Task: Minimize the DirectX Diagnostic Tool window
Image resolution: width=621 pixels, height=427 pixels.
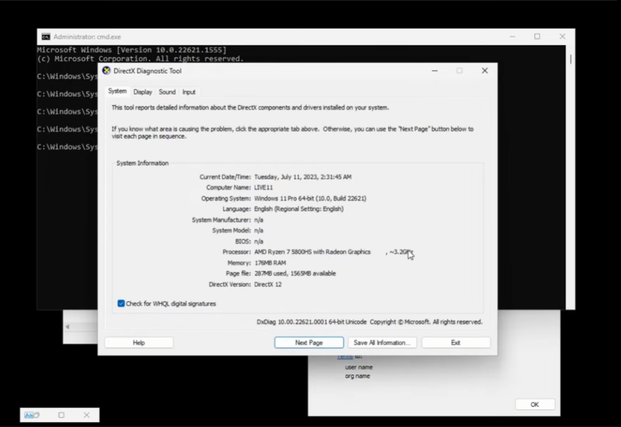Action: (435, 70)
